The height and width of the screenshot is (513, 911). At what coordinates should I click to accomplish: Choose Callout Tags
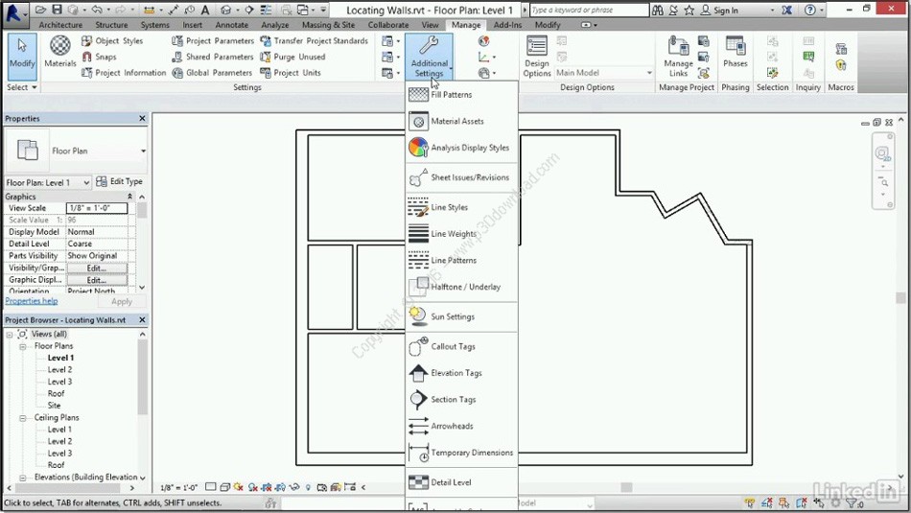[x=460, y=346]
